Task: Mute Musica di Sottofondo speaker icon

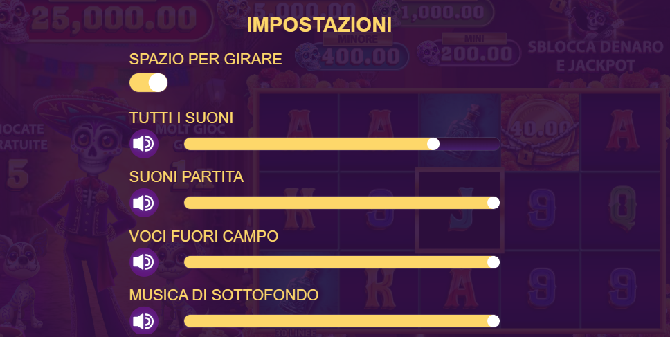Action: tap(144, 321)
